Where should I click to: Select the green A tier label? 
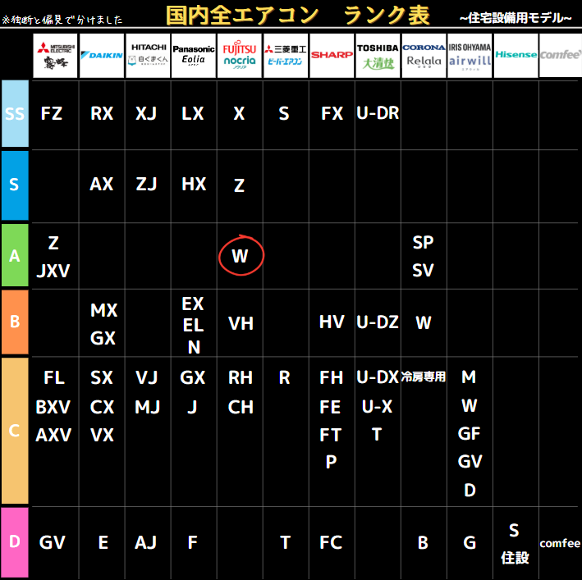coord(15,255)
